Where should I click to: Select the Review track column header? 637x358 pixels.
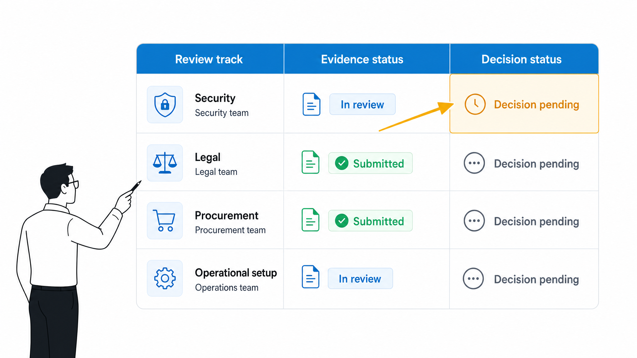(x=210, y=59)
